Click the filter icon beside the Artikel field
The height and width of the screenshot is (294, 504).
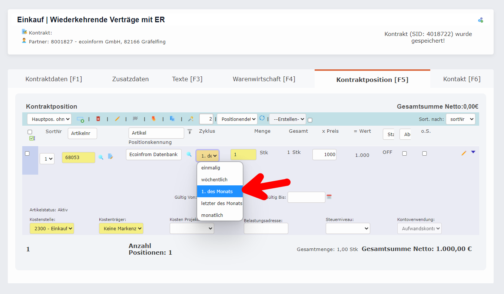190,132
